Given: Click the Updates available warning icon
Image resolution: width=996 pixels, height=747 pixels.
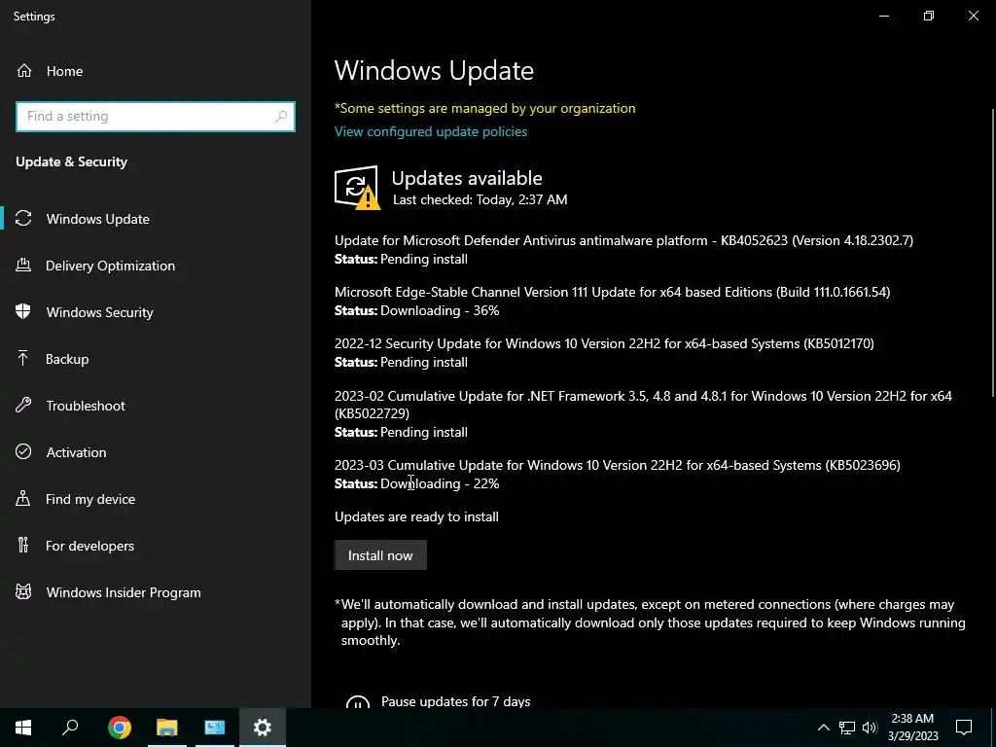Looking at the screenshot, I should point(357,188).
